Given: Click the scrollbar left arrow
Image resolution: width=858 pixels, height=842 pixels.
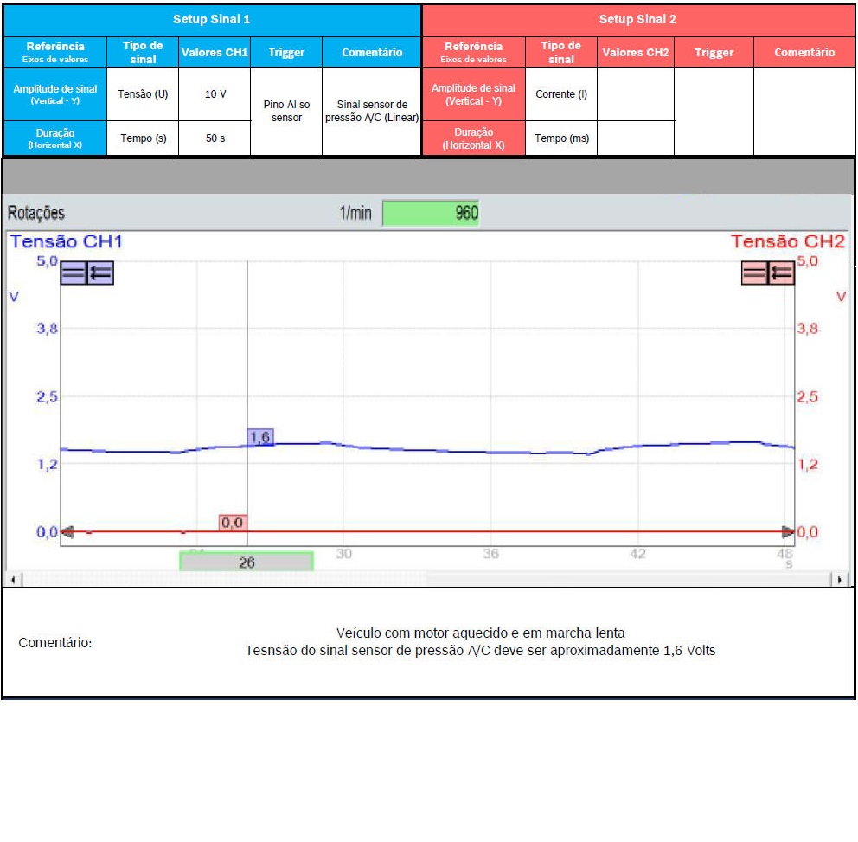Looking at the screenshot, I should 11,579.
